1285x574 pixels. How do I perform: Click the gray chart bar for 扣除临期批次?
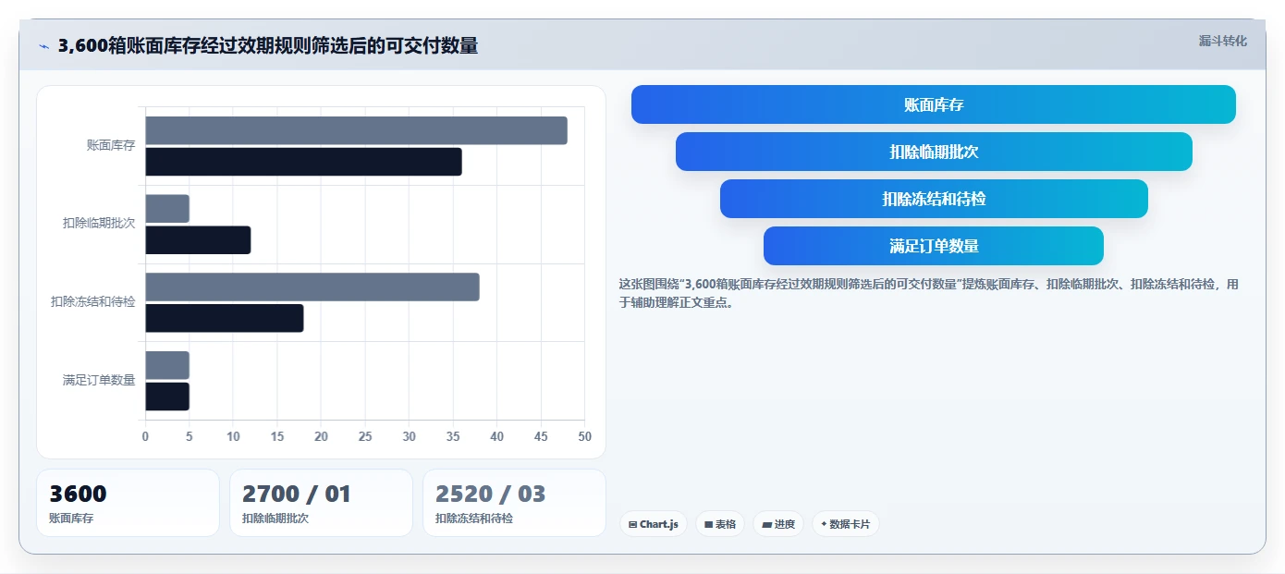(167, 209)
